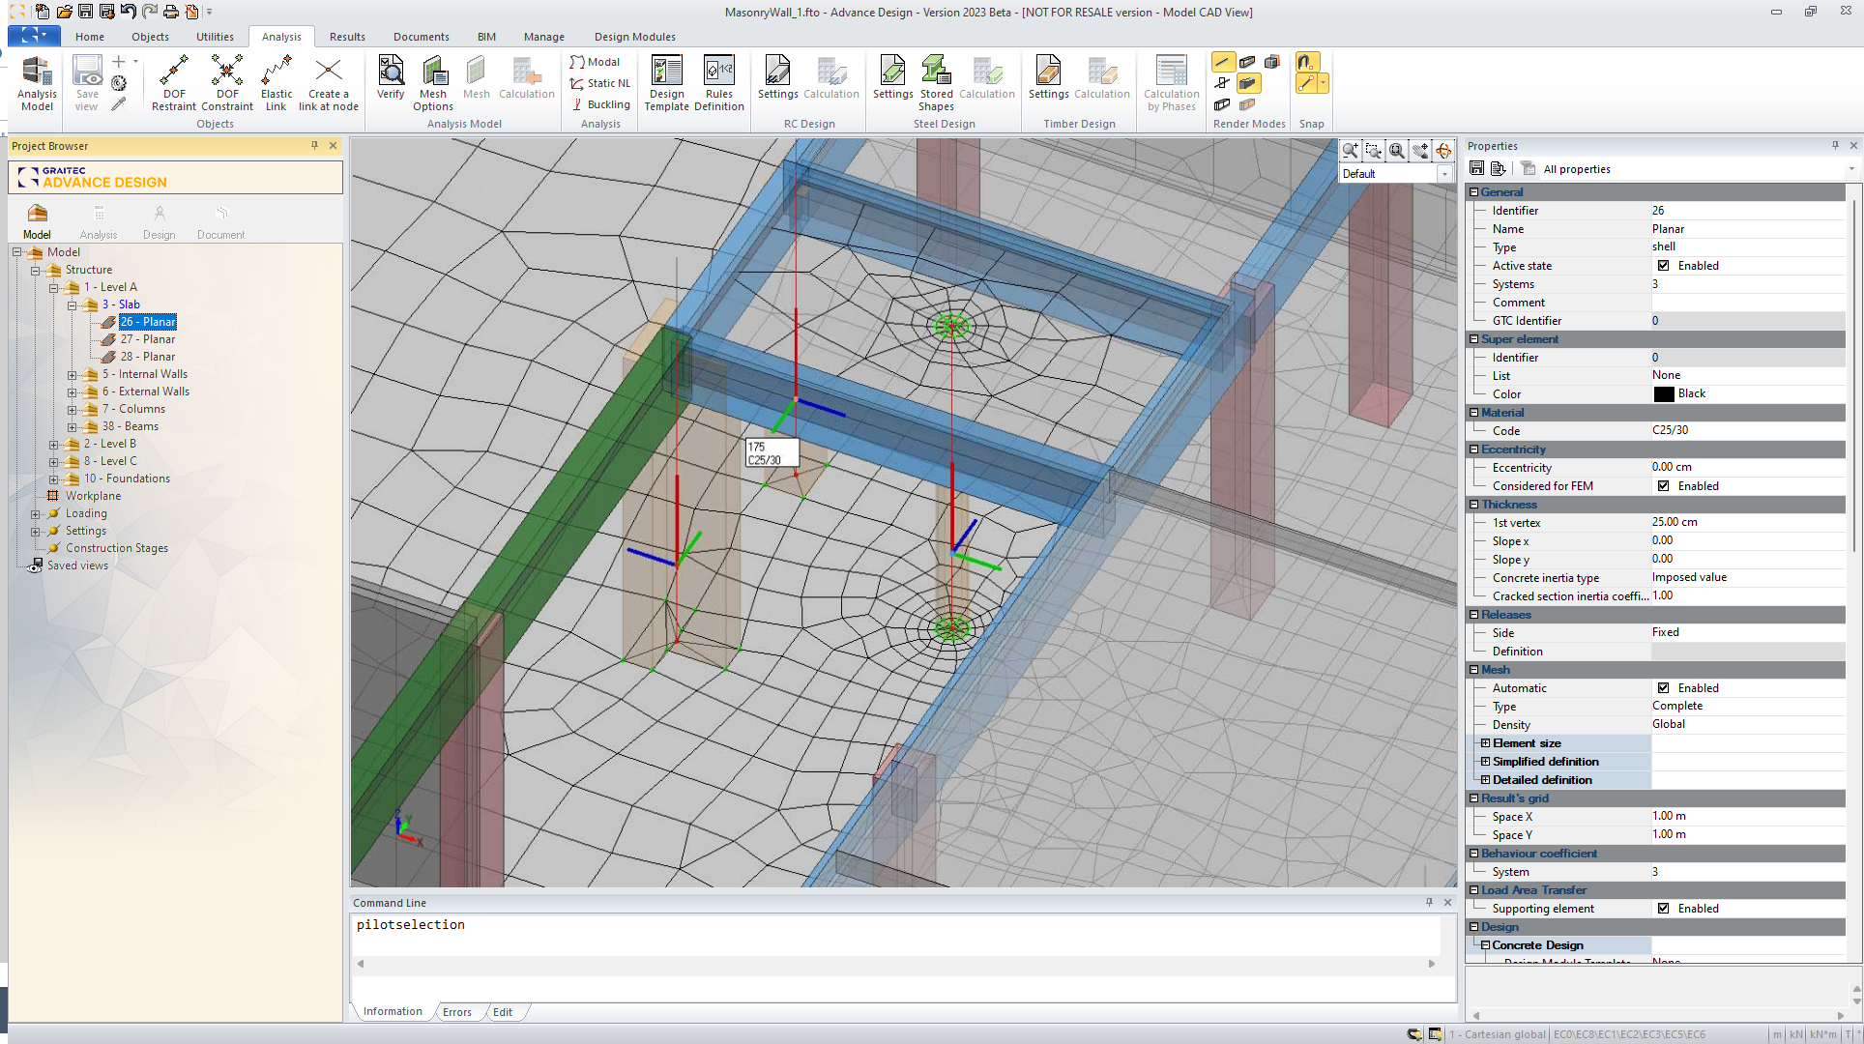1864x1044 pixels.
Task: Undo the last action in quick toolbar
Action: [x=128, y=12]
